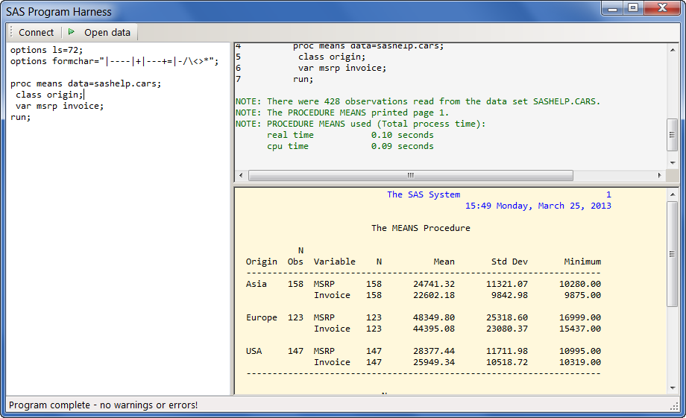This screenshot has height=418, width=686.
Task: Maximize the SAS Program Harness window
Action: pos(633,8)
